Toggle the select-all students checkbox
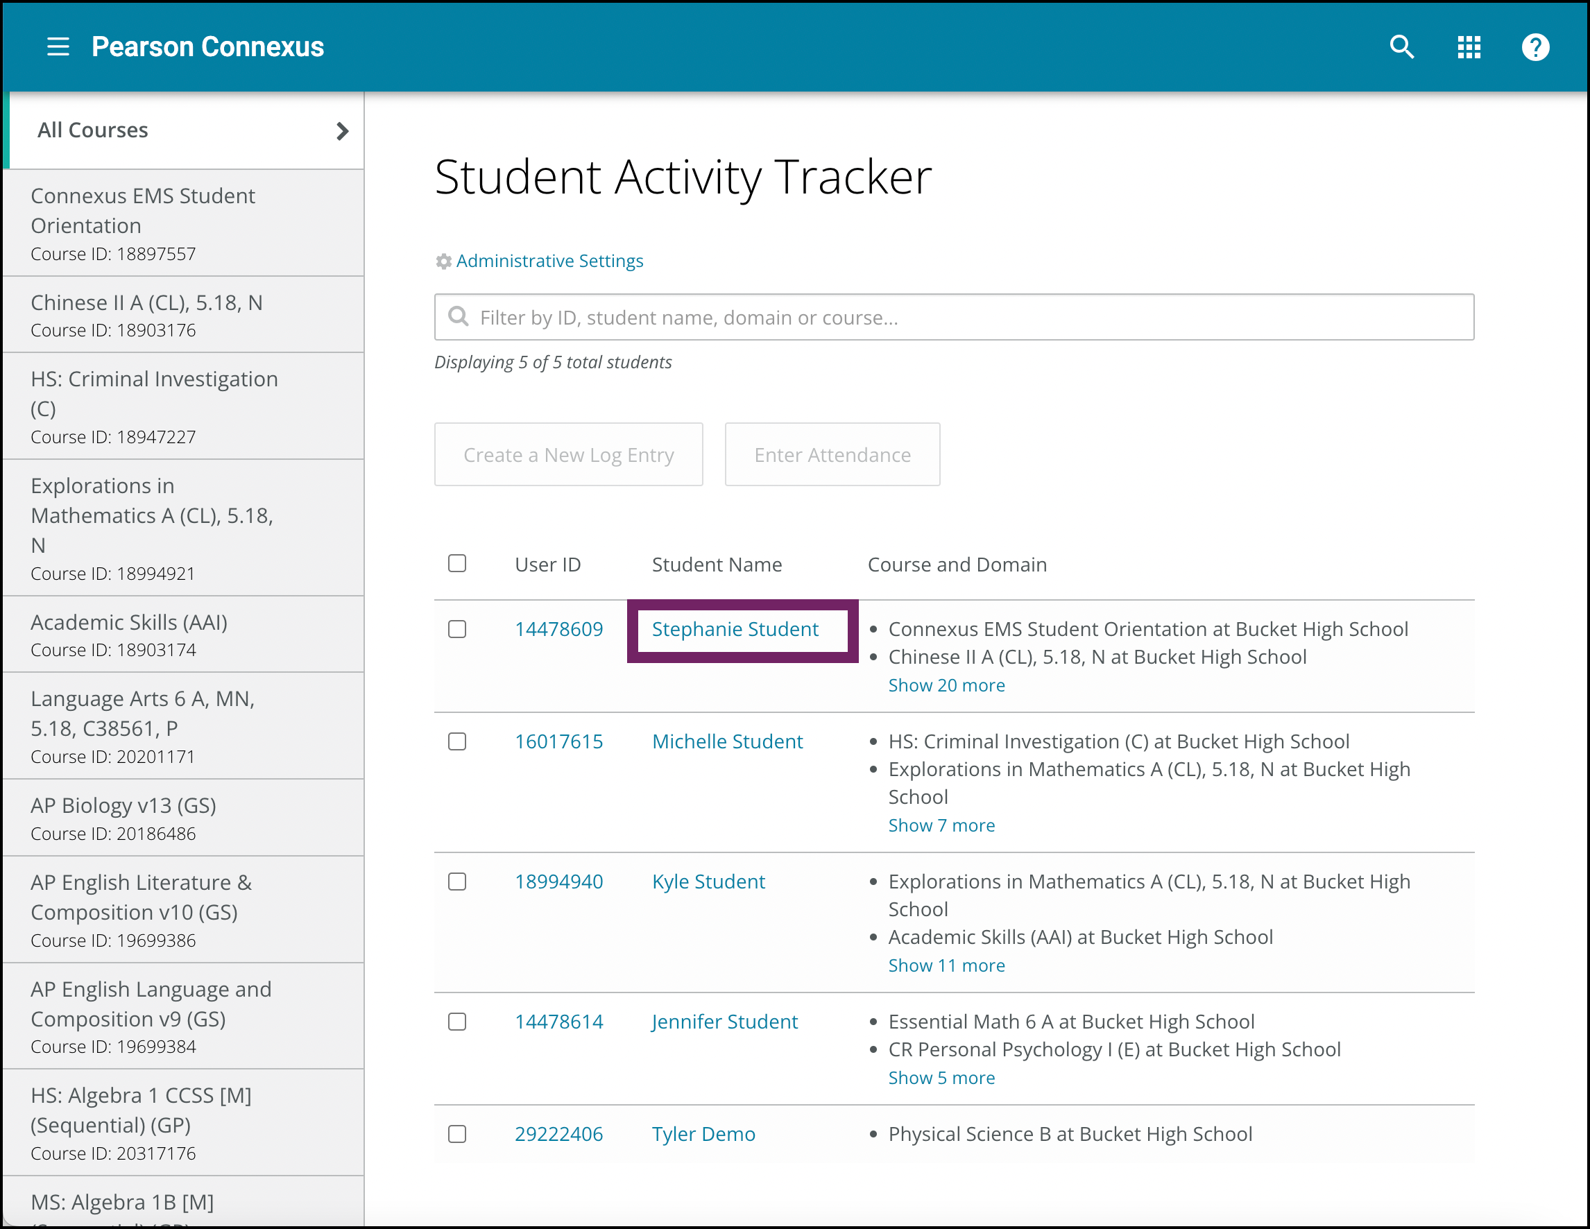Viewport: 1590px width, 1229px height. tap(457, 564)
